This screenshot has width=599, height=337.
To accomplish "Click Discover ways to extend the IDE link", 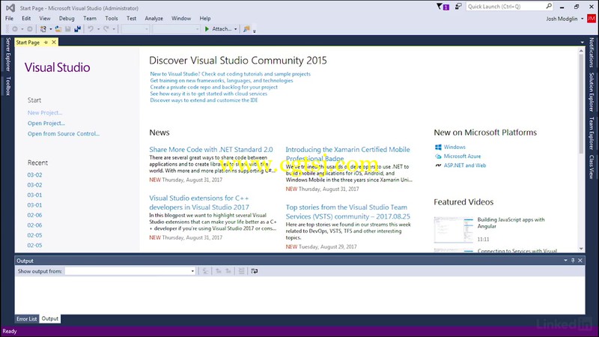I will coord(204,100).
